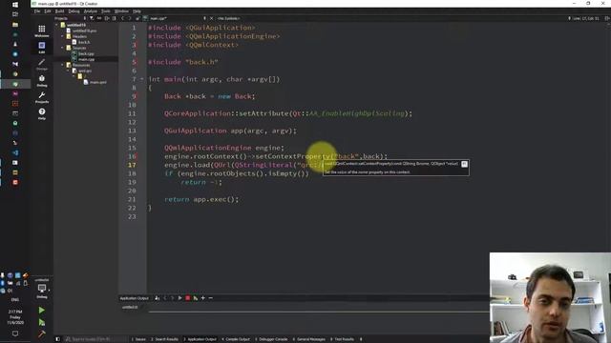Collapse the qml.qrc resource node
Viewport: 611px width, 343px height.
point(68,71)
